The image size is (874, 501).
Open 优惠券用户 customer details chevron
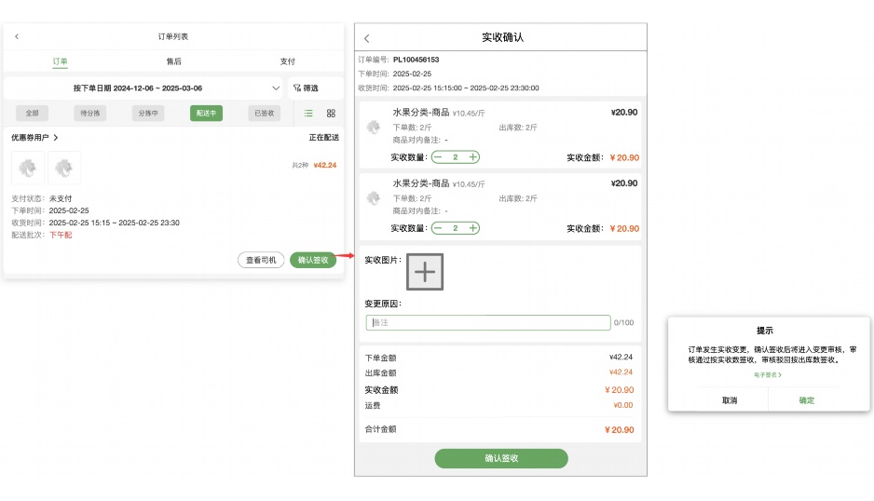(x=55, y=137)
